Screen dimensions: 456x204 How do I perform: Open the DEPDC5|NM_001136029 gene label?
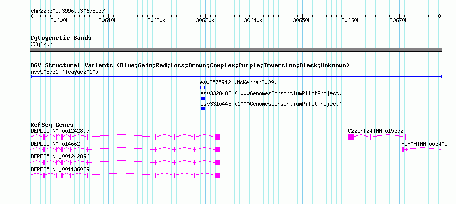60,169
